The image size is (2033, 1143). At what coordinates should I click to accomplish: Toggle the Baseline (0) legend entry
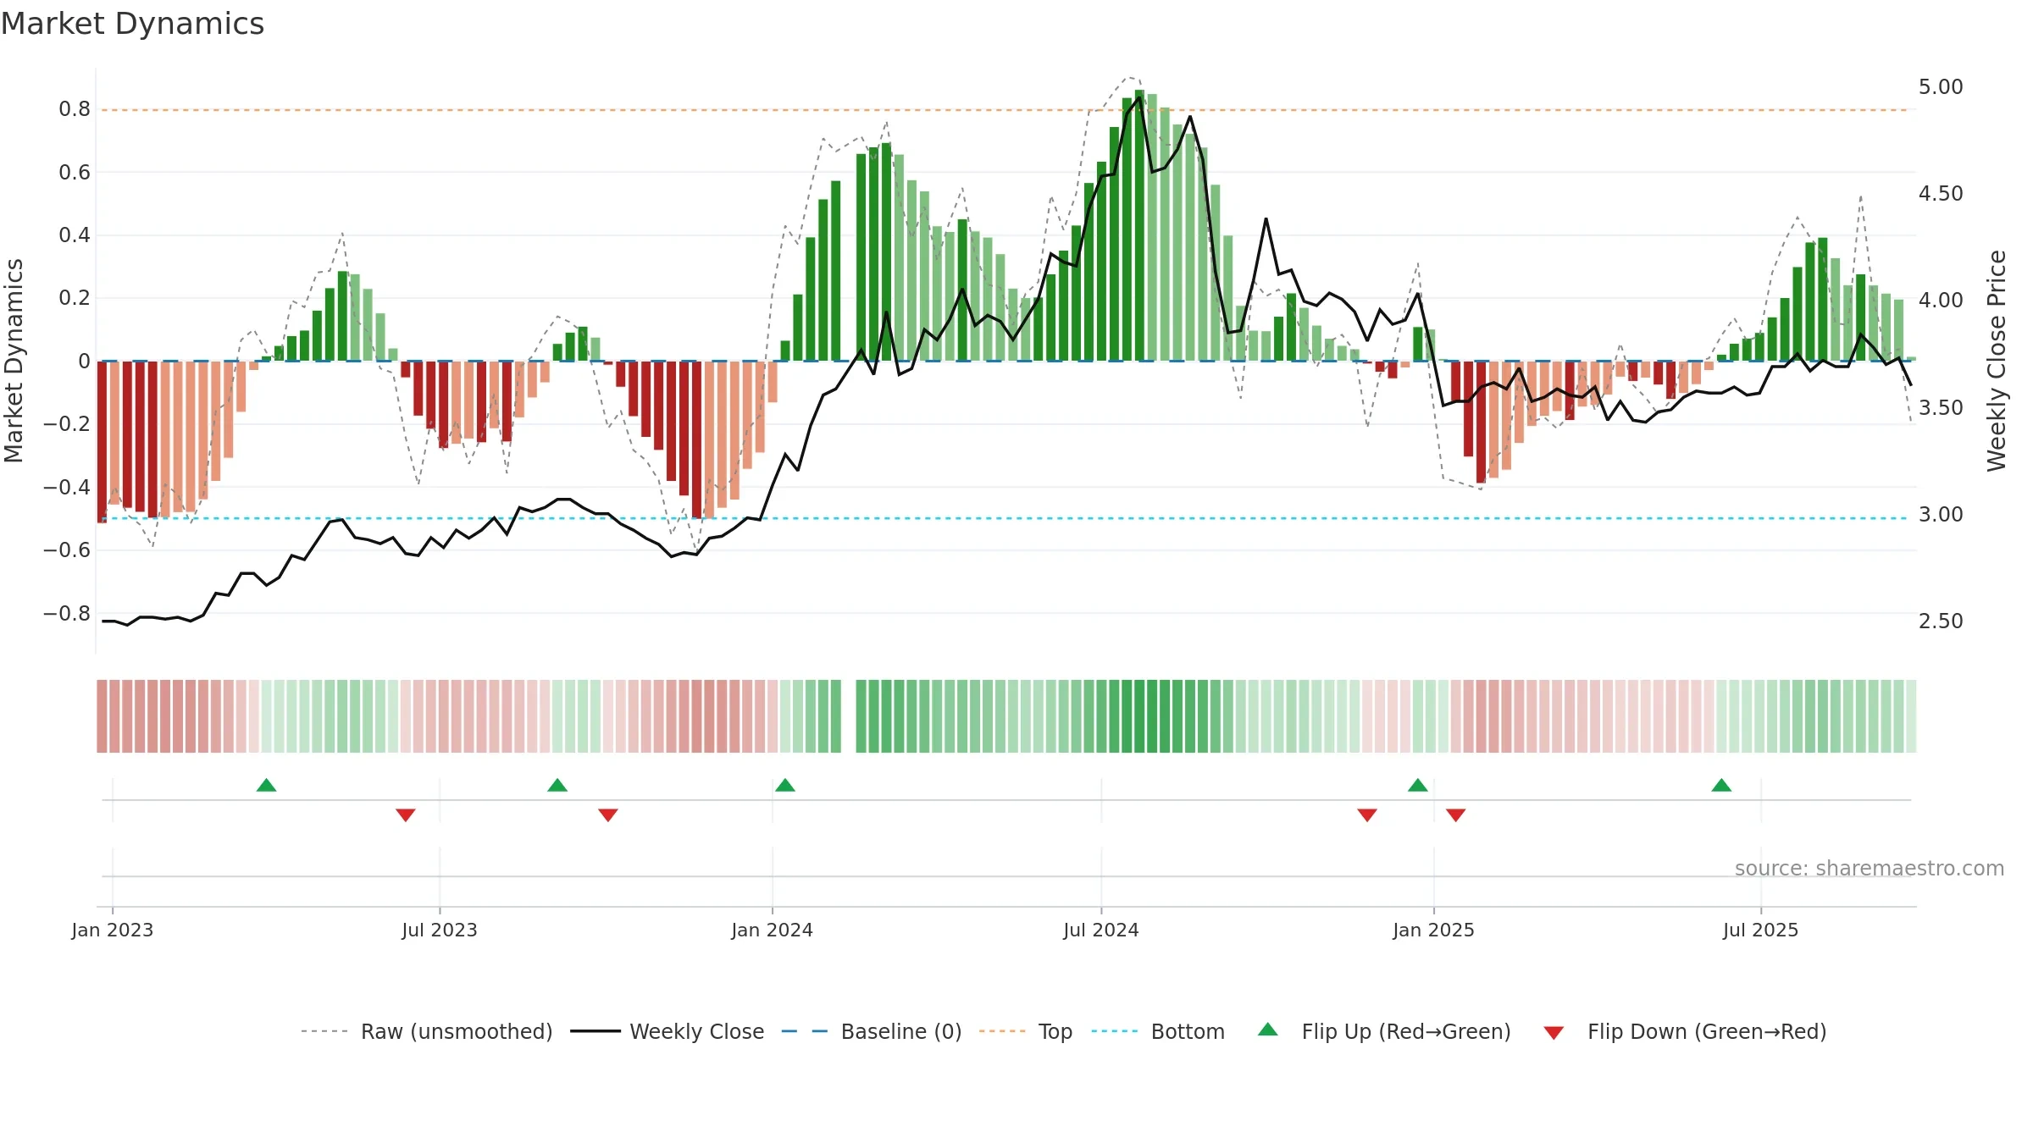point(871,1031)
